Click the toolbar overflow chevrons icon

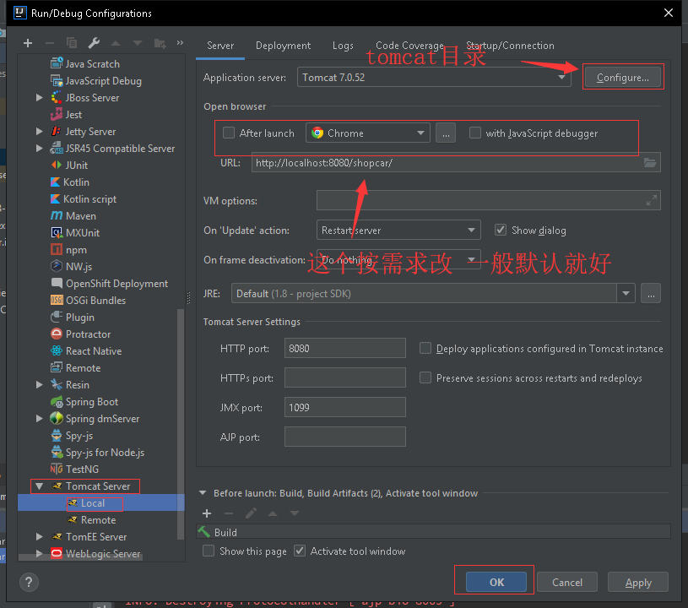(x=180, y=42)
